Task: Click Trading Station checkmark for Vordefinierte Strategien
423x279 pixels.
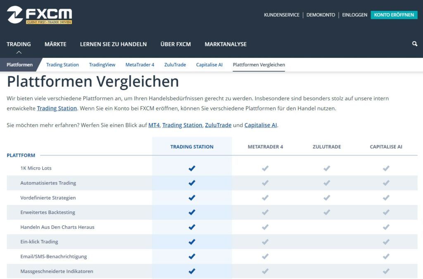Action: (x=192, y=198)
